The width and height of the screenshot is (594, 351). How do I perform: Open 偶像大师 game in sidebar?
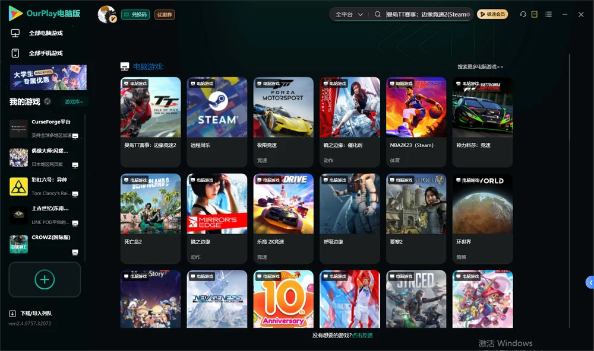click(x=44, y=157)
